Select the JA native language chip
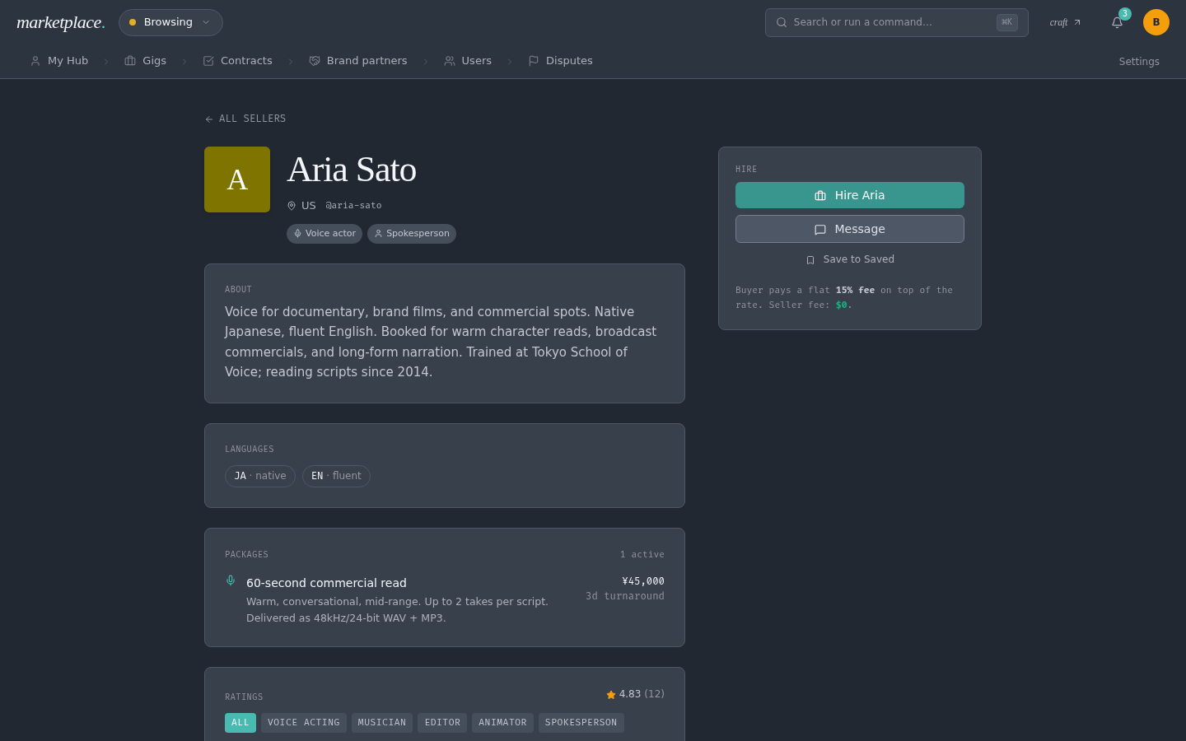1186x741 pixels. pos(260,476)
